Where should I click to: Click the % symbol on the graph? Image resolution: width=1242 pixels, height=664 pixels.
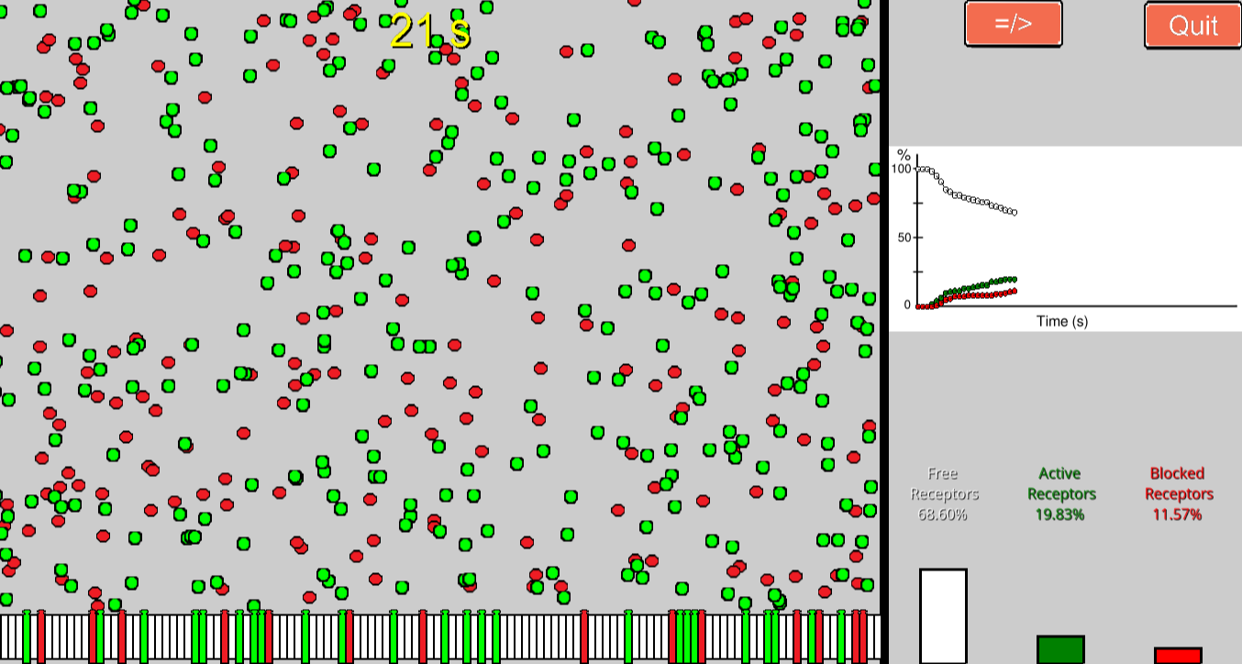904,155
